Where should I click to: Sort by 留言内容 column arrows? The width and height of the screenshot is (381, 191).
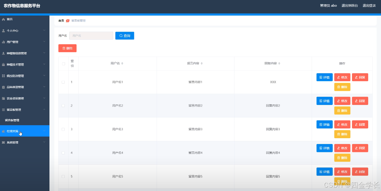tap(201, 63)
